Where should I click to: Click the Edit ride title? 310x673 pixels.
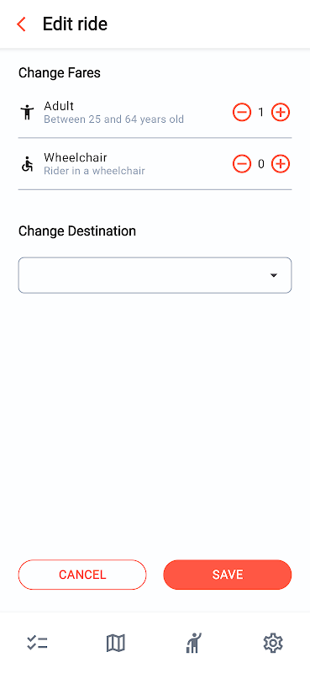click(x=75, y=24)
